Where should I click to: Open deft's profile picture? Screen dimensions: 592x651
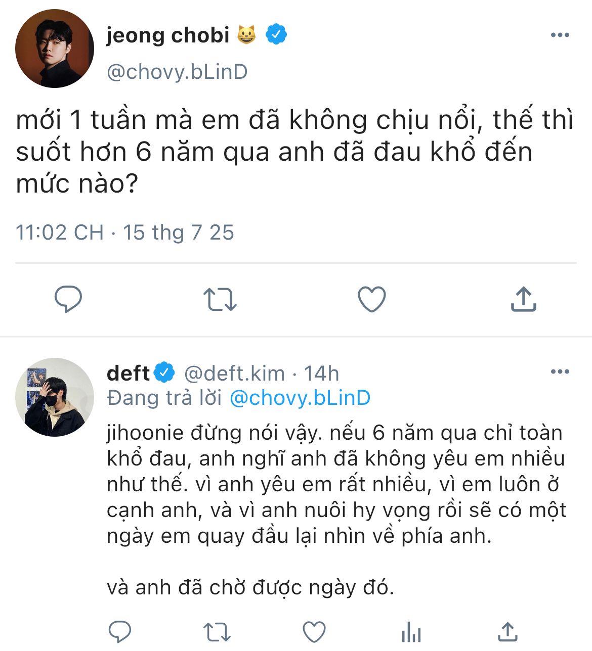tap(55, 397)
